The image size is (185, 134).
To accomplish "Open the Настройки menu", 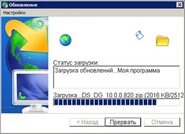I will pos(14,13).
